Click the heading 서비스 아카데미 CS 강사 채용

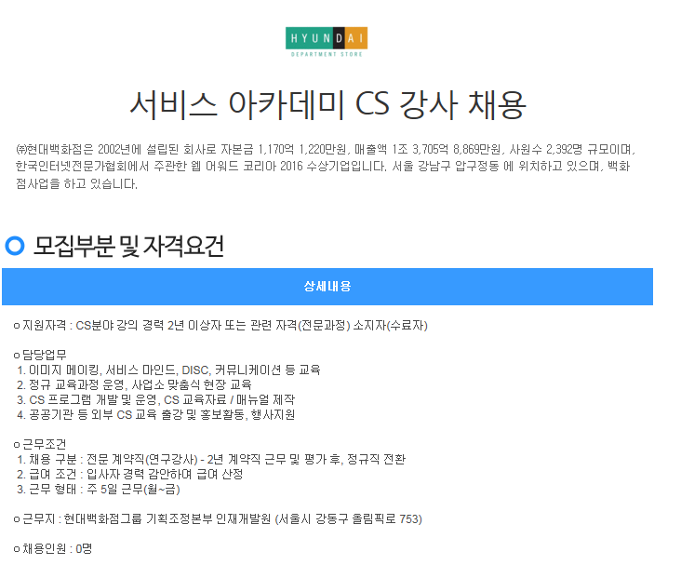click(327, 105)
